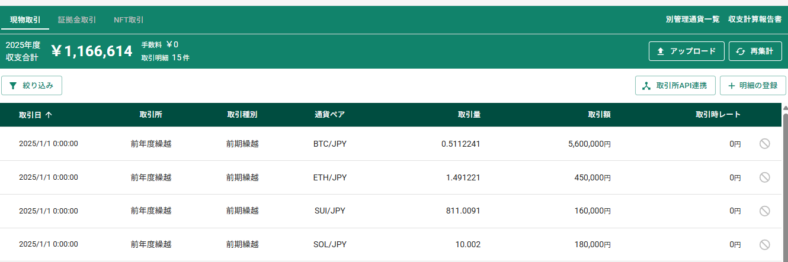The height and width of the screenshot is (262, 788).
Task: Click the 再集計 button
Action: click(755, 51)
